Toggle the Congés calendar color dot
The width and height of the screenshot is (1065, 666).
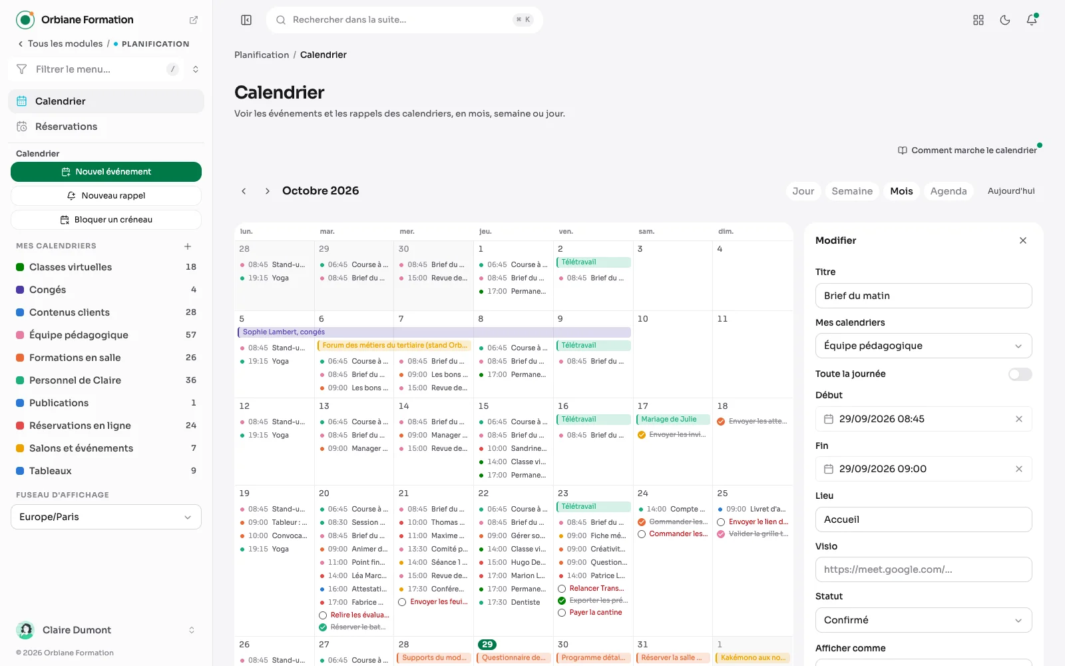[x=20, y=290]
